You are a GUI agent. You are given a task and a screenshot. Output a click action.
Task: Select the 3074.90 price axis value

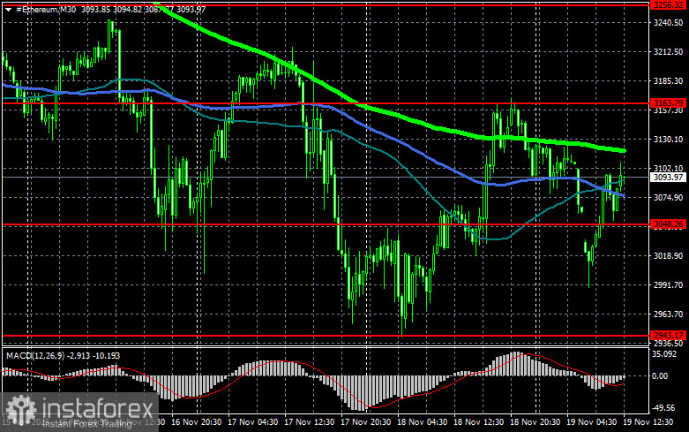pyautogui.click(x=668, y=198)
